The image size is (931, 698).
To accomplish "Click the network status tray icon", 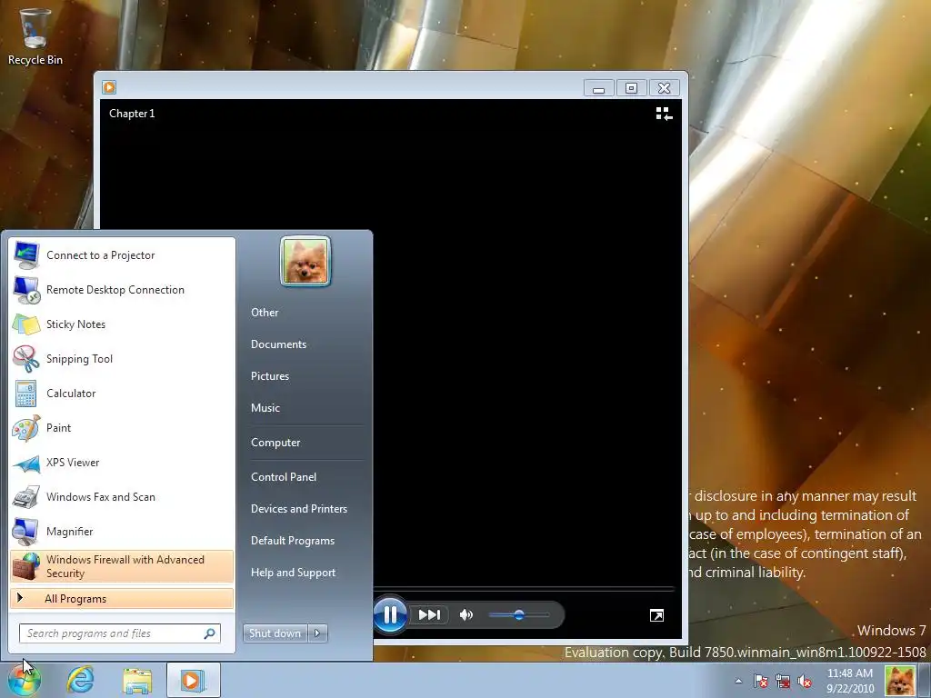I will point(783,681).
